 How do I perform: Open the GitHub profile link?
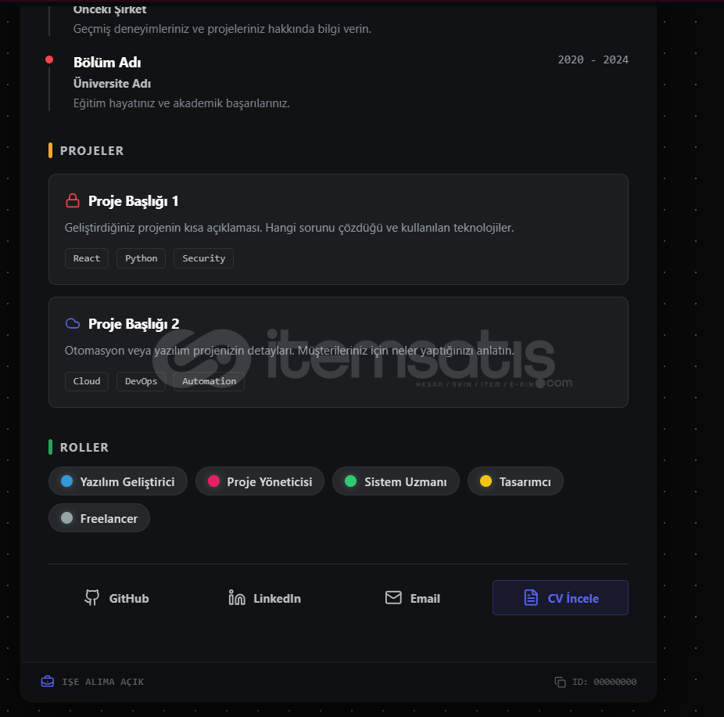coord(116,598)
